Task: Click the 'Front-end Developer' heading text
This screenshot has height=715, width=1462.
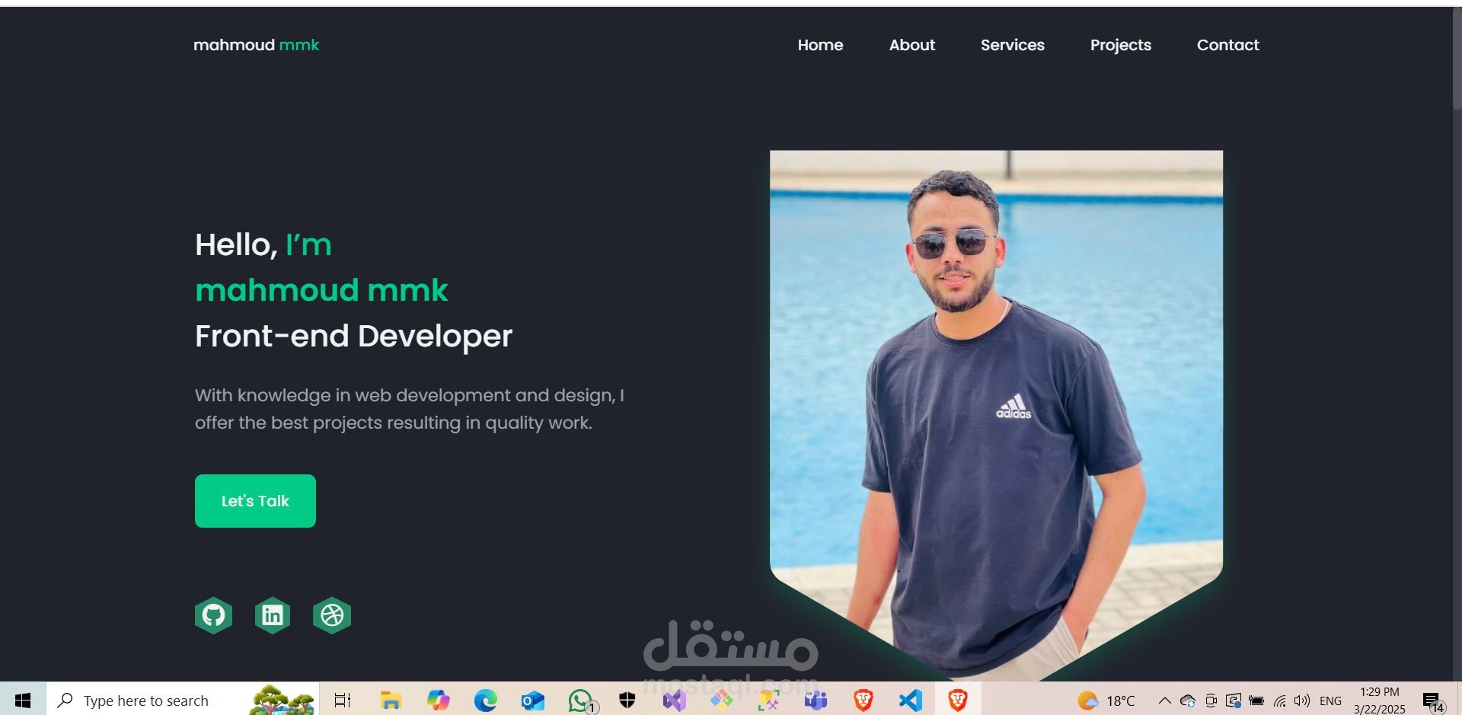Action: [353, 336]
